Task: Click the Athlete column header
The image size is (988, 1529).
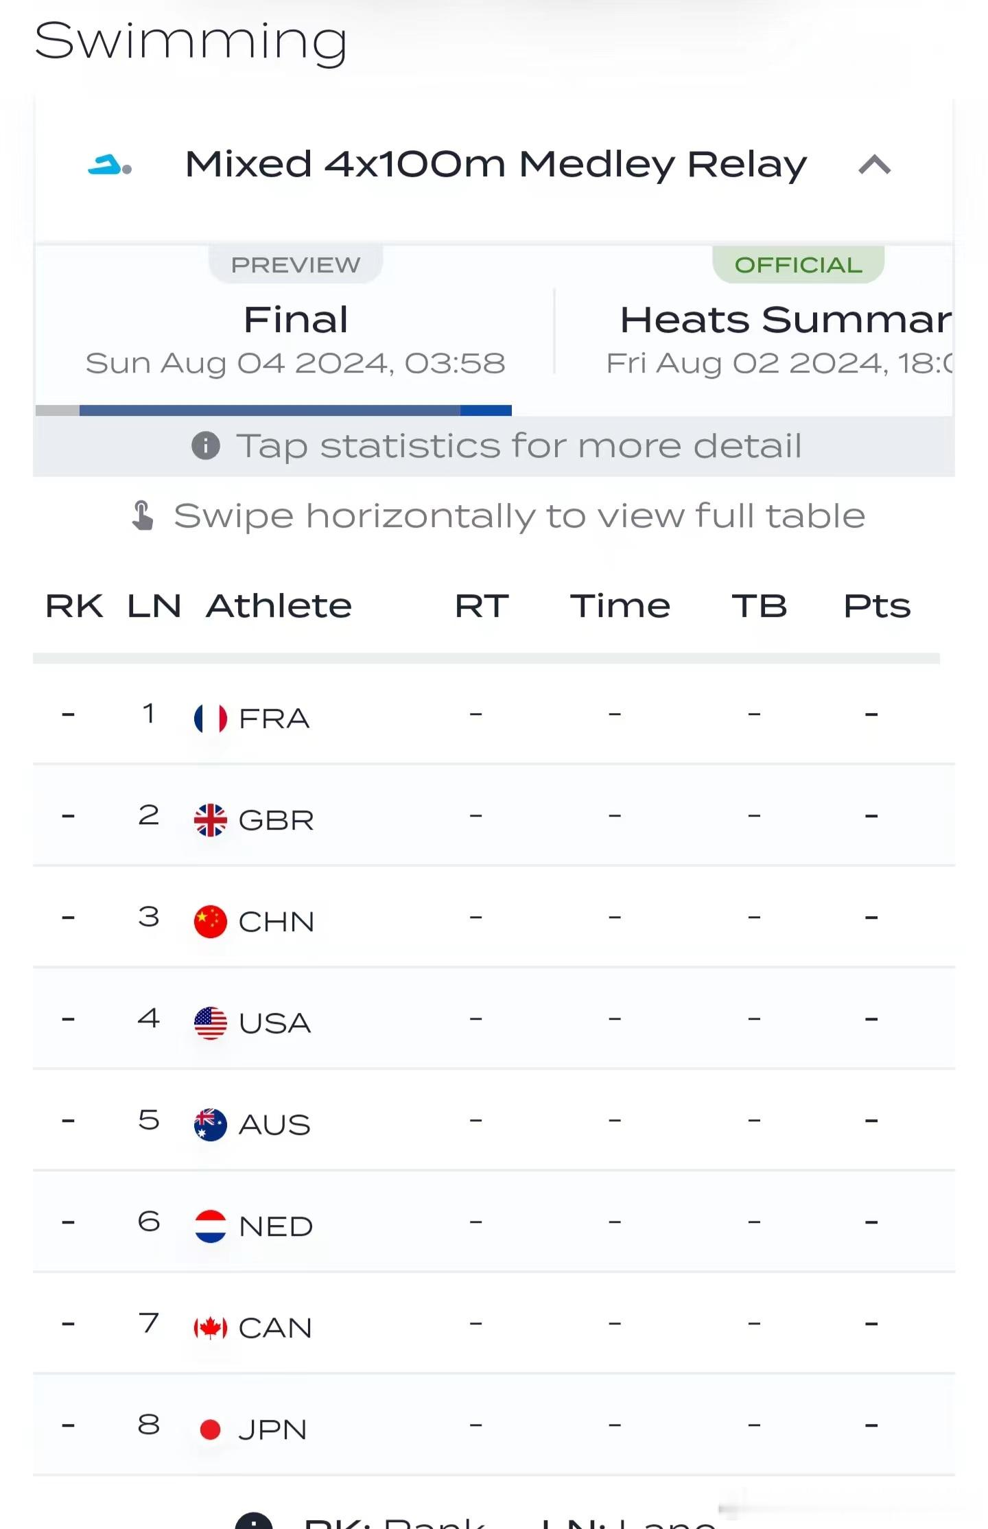Action: (x=279, y=606)
